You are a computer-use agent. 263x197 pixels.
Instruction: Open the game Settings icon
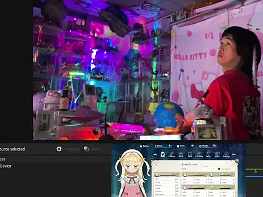tap(226, 155)
